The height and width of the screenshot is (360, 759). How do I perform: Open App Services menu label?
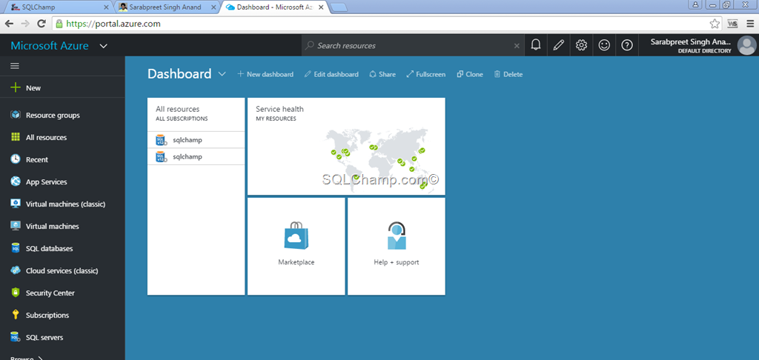[47, 182]
